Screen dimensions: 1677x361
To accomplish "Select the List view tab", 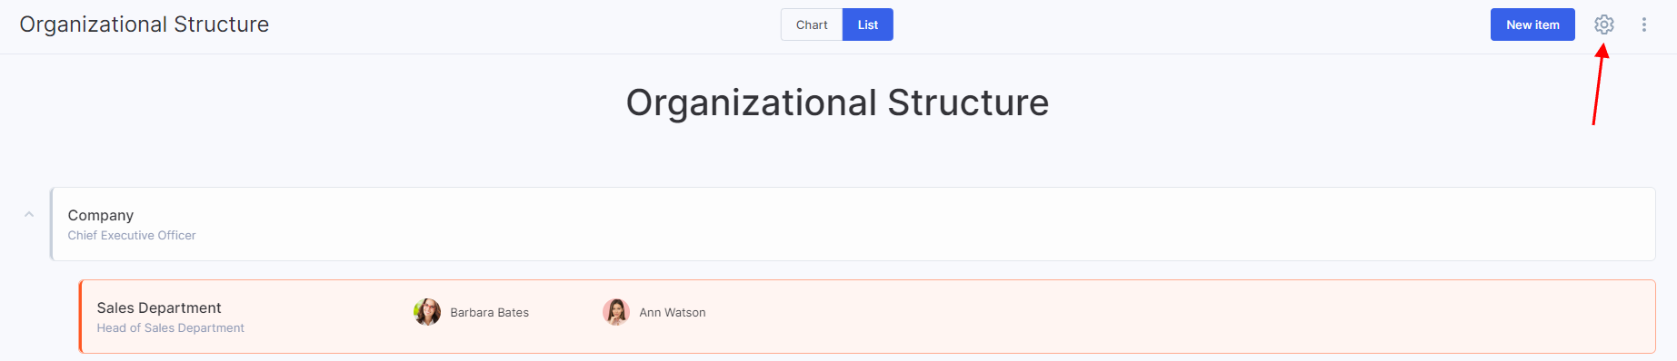I will click(868, 24).
